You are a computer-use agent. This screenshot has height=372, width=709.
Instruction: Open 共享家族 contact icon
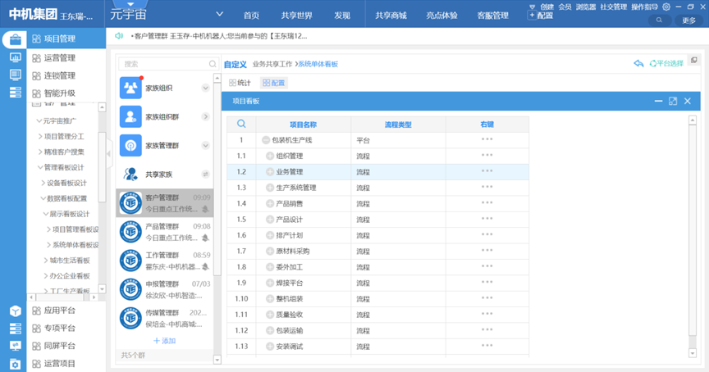tap(130, 174)
